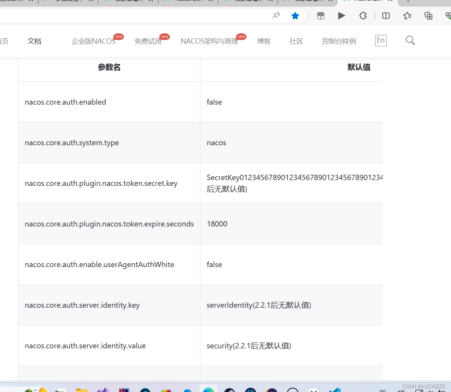Click the SecretKey0123456789... default value
The height and width of the screenshot is (392, 451).
pos(295,183)
